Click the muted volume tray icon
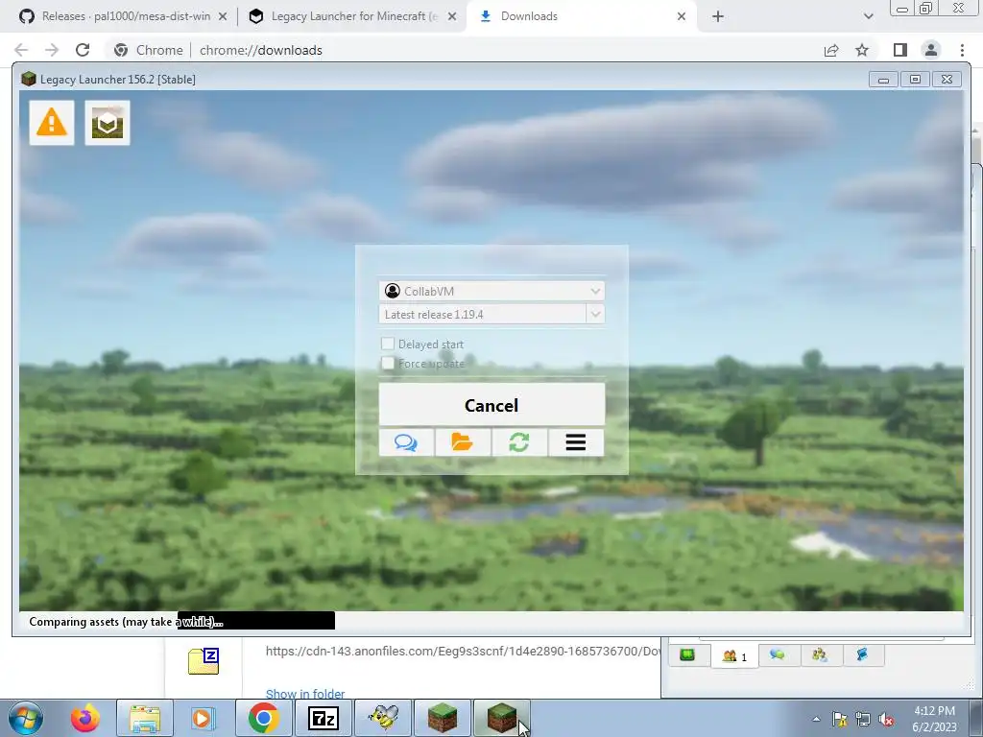983x737 pixels. click(x=886, y=719)
